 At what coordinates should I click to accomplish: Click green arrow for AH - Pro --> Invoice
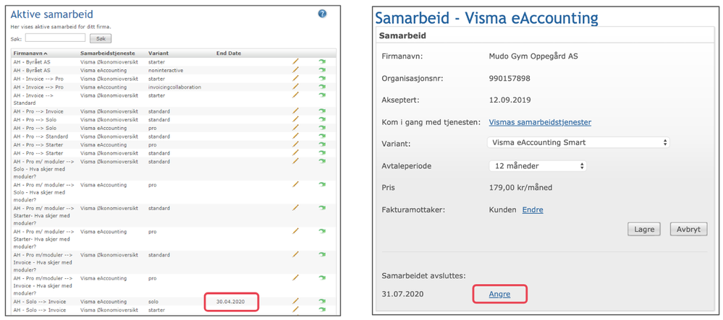[x=322, y=111]
